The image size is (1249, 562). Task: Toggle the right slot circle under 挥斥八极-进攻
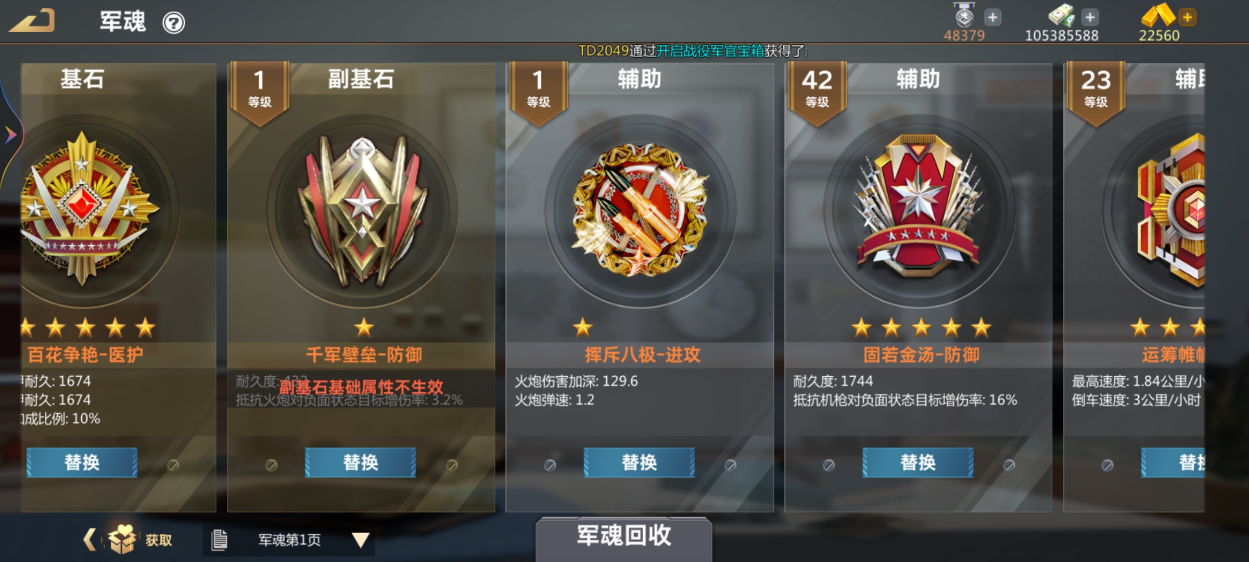730,465
